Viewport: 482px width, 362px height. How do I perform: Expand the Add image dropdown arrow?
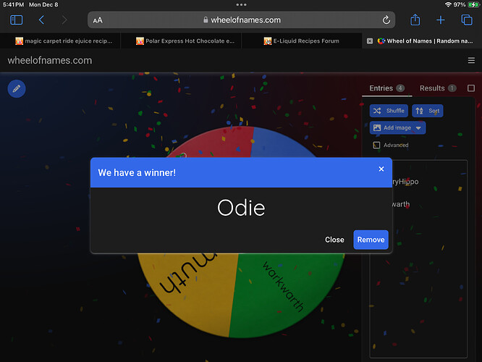(x=418, y=128)
